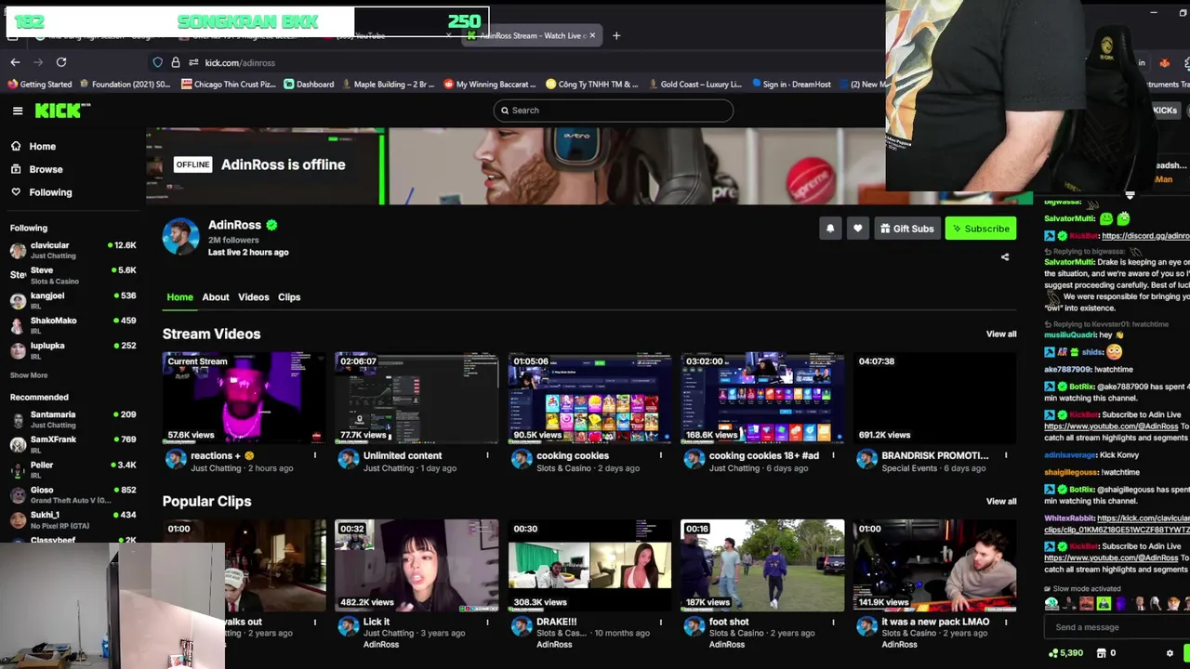Click the site lock icon in address bar
The image size is (1190, 669).
[x=176, y=62]
